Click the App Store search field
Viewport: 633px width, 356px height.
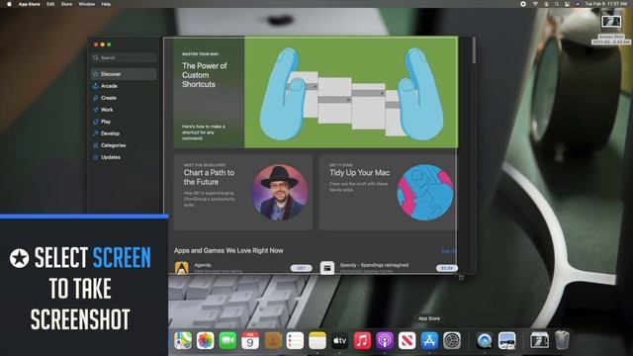point(124,57)
